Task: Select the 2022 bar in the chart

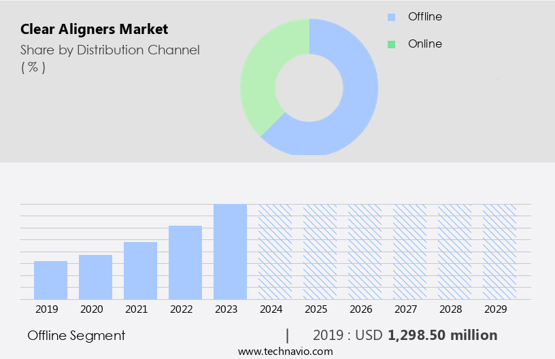Action: (x=185, y=262)
